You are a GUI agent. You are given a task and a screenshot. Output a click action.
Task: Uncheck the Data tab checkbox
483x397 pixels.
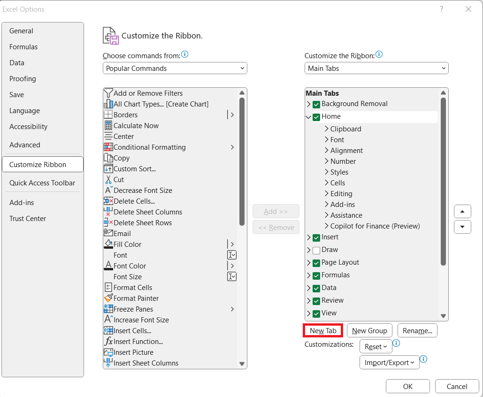click(316, 288)
